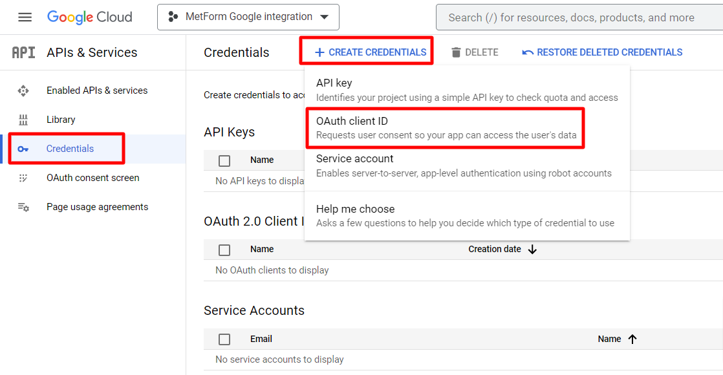Screen dimensions: 723x375
Task: Click the project hexagon icon in selector
Action: pyautogui.click(x=173, y=17)
